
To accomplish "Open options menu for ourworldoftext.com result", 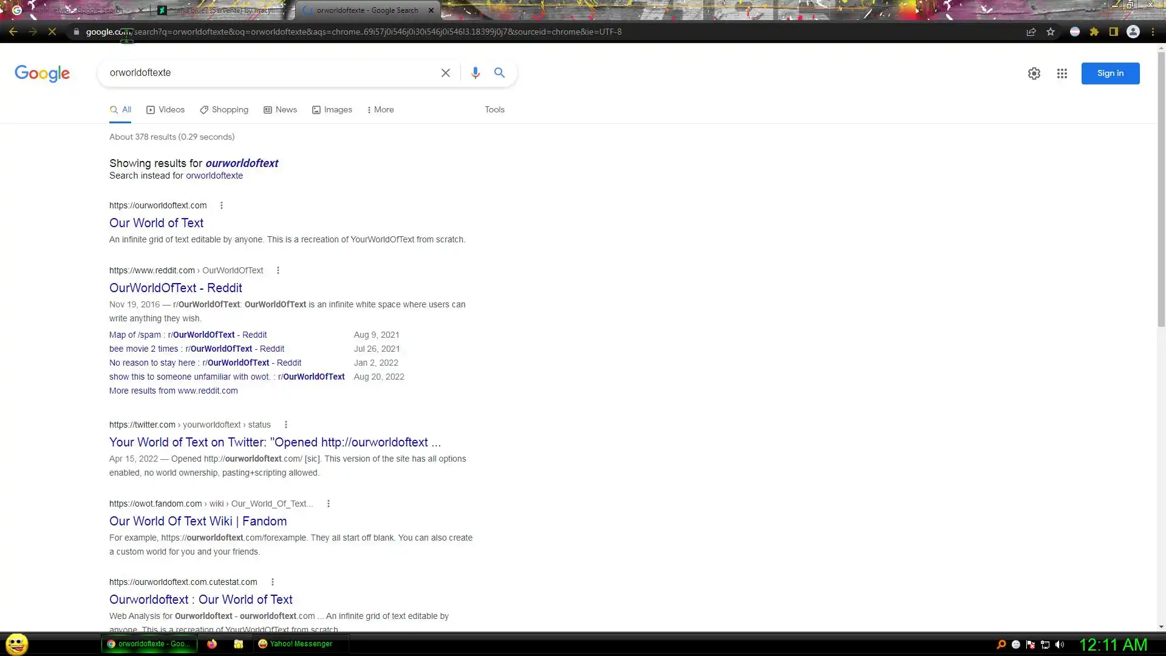I will coord(222,205).
